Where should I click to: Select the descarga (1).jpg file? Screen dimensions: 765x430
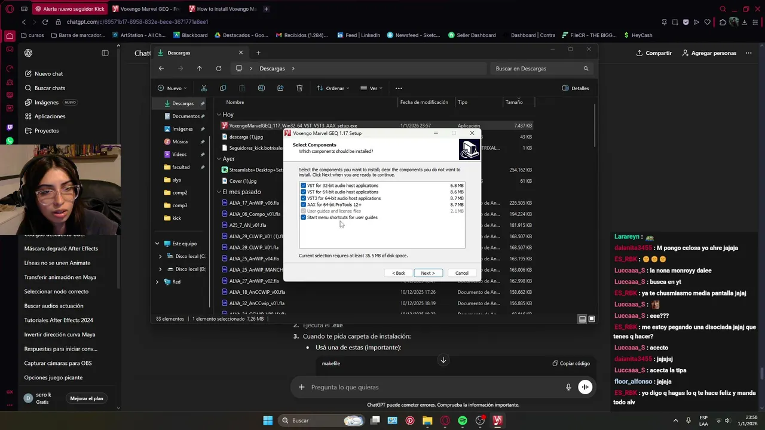click(246, 137)
